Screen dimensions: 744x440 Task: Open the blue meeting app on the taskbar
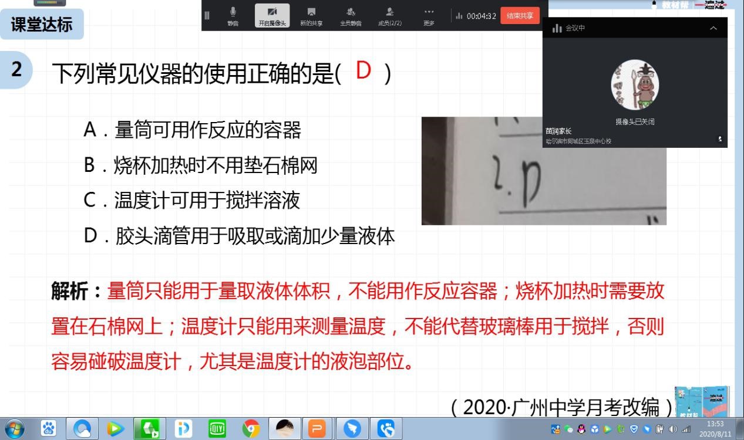tap(386, 429)
